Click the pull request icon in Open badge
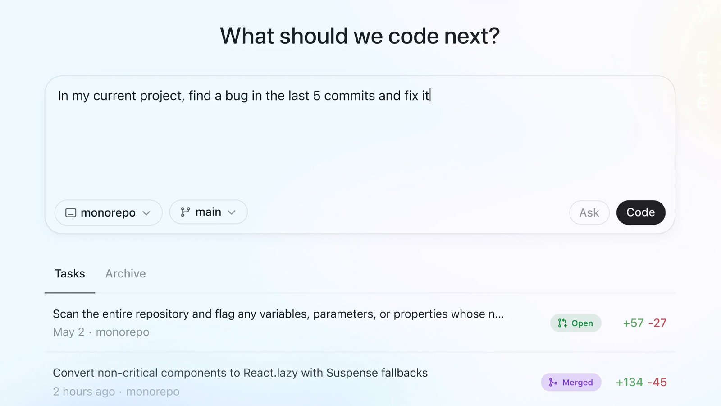The height and width of the screenshot is (406, 721). [x=562, y=323]
